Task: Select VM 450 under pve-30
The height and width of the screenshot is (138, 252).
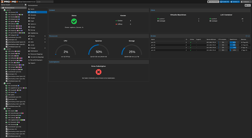Action: pyautogui.click(x=11, y=95)
